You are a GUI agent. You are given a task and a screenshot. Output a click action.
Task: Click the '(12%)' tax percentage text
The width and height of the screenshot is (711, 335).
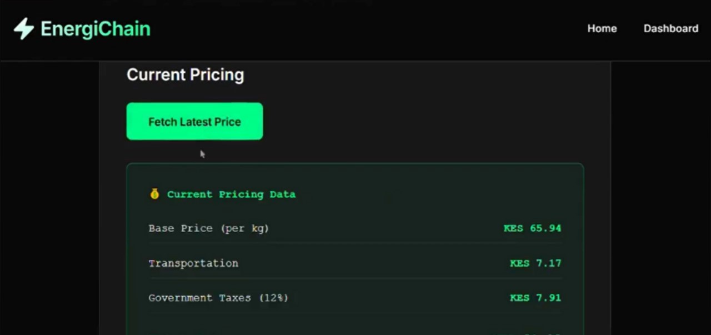(273, 298)
